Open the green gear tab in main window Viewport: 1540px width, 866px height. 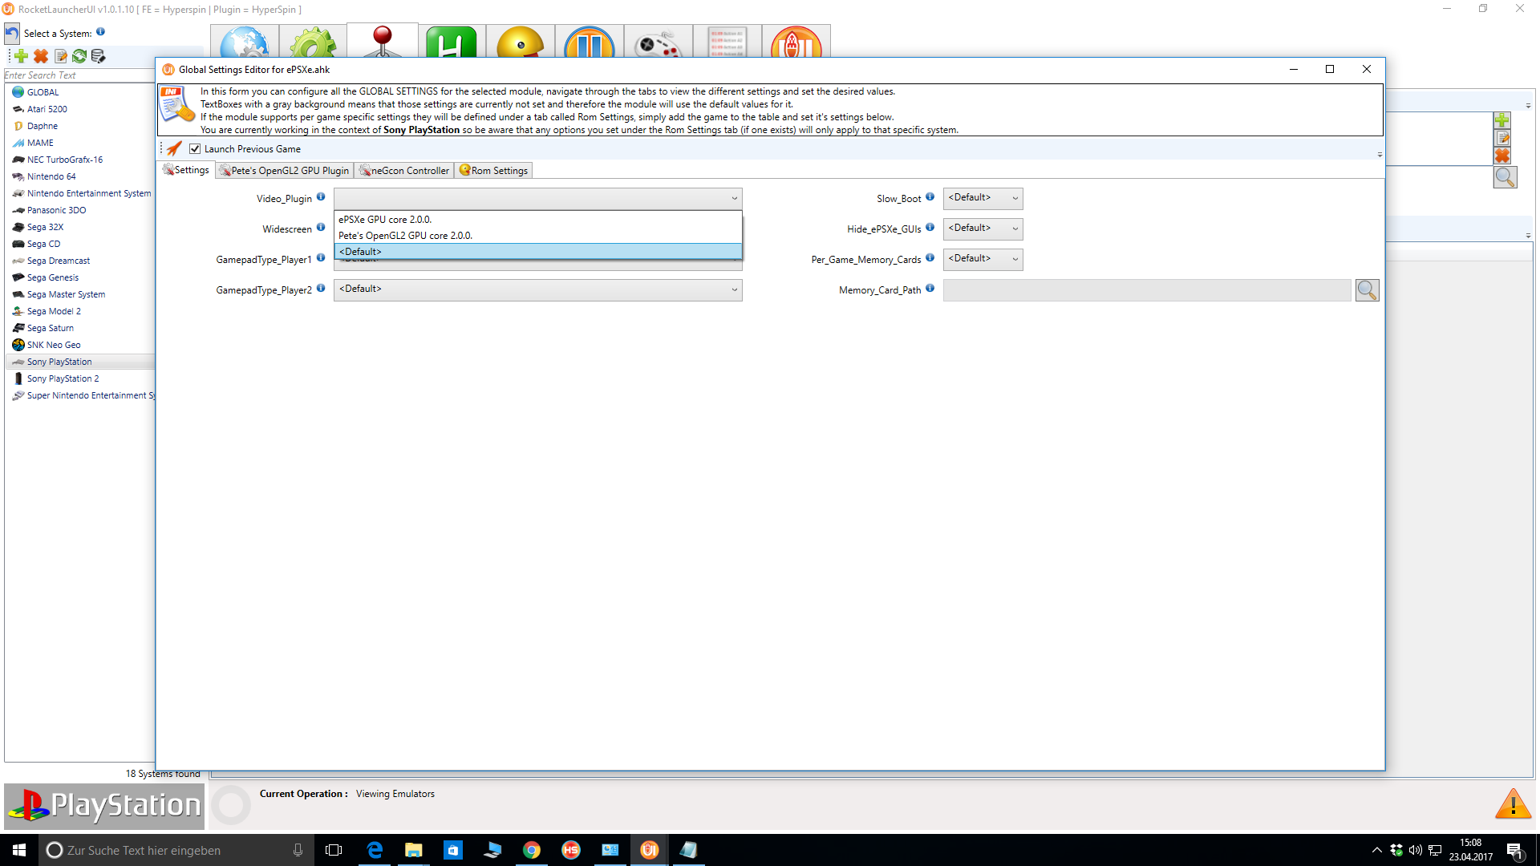click(314, 42)
